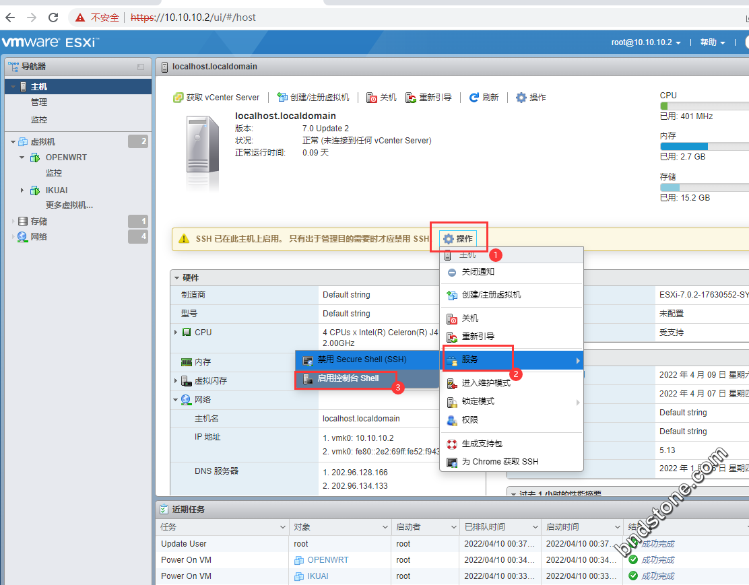Open the 启动者 column header dropdown arrow
Viewport: 749px width, 585px height.
(x=454, y=527)
